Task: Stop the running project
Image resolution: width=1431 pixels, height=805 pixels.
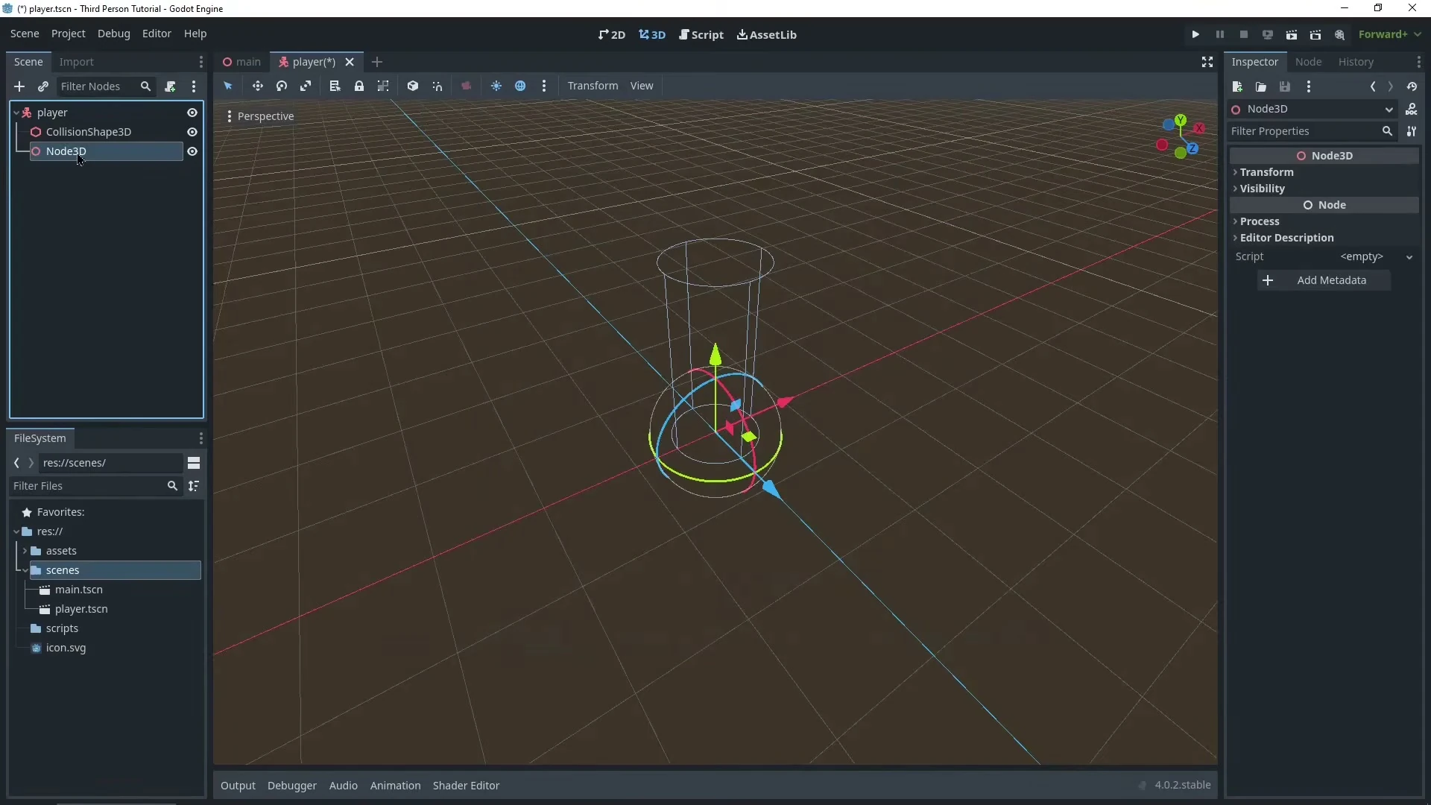Action: pos(1244,34)
